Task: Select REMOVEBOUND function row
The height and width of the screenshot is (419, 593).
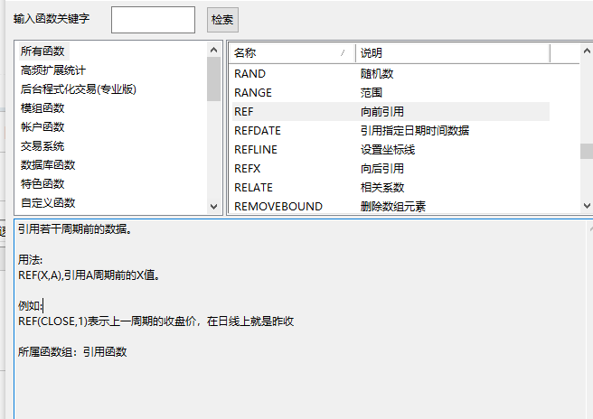Action: [x=391, y=206]
